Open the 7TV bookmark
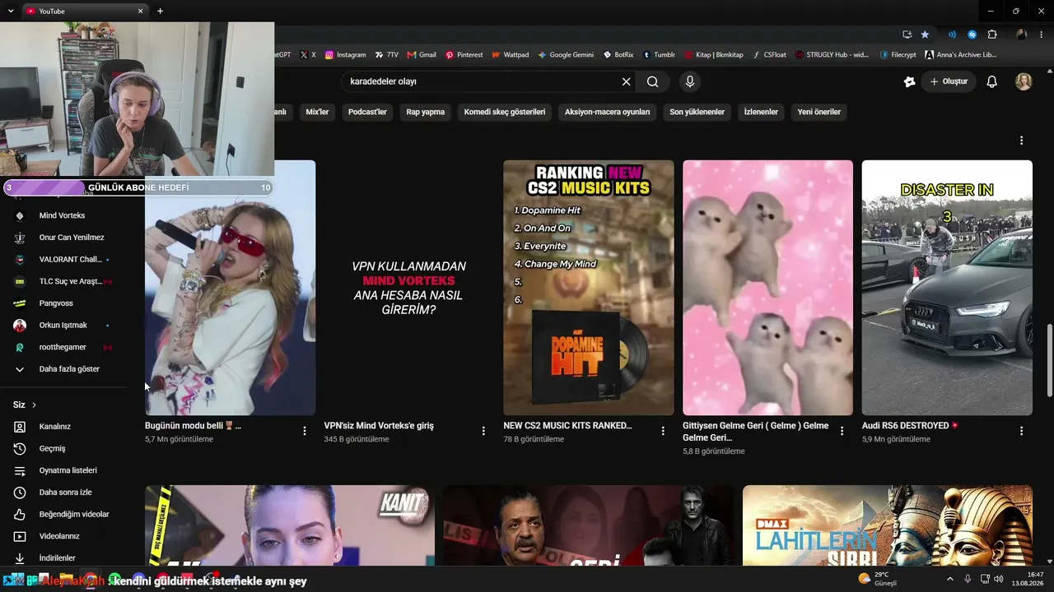Screen dimensions: 1054x592 (x=386, y=55)
